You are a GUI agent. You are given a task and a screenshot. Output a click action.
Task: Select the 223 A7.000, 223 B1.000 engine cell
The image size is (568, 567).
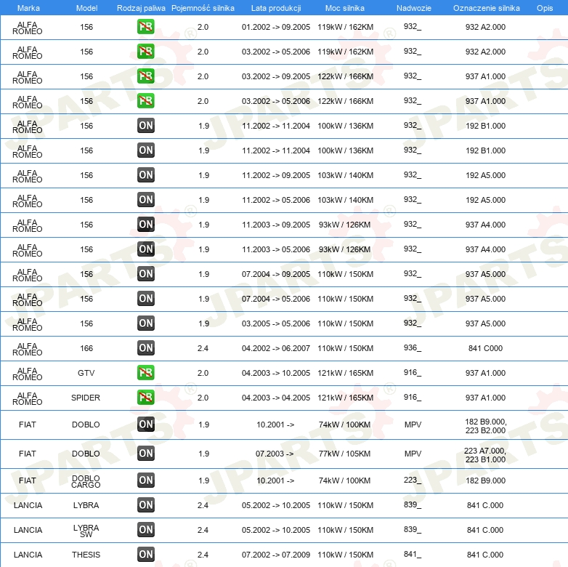[485, 454]
